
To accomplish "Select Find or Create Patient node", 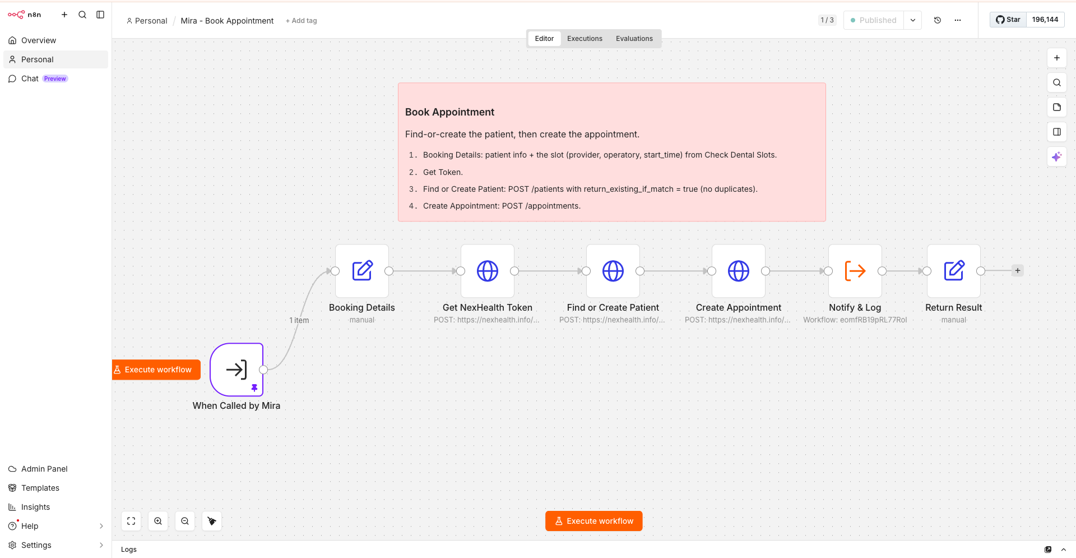I will [x=613, y=271].
